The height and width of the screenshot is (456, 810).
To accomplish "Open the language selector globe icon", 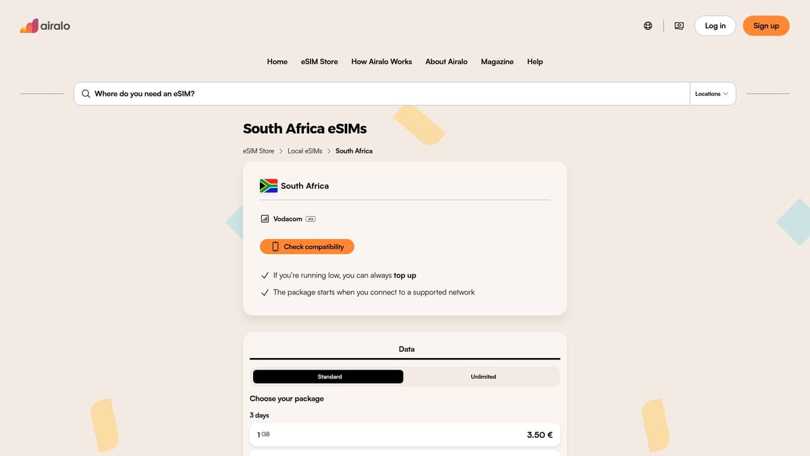I will point(647,25).
